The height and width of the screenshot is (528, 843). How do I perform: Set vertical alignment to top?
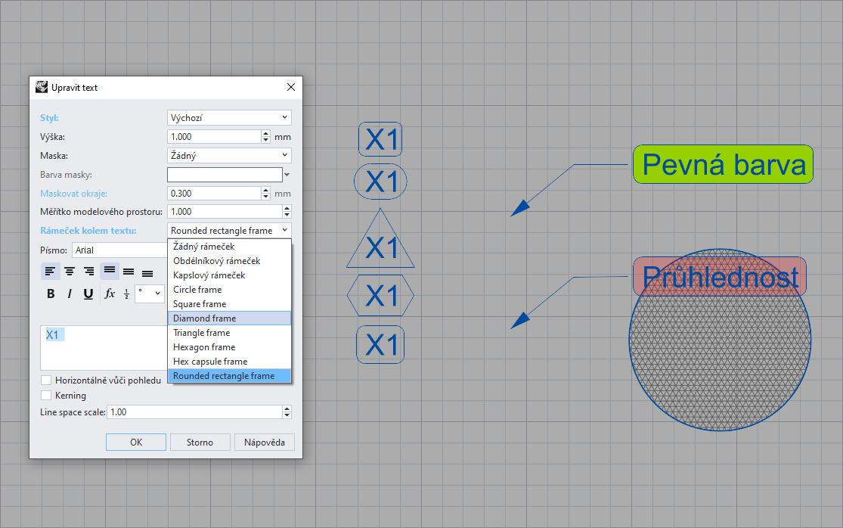tap(110, 271)
